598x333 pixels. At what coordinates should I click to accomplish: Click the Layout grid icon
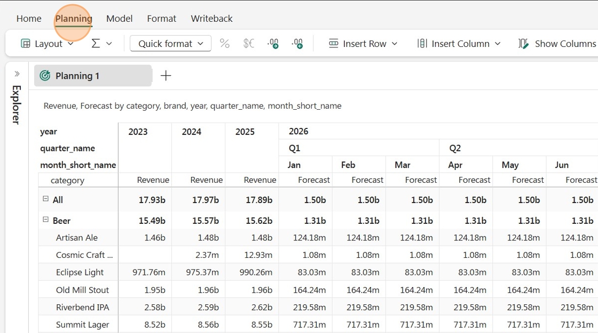pos(25,44)
